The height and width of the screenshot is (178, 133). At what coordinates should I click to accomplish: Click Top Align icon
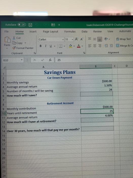pos(90,39)
